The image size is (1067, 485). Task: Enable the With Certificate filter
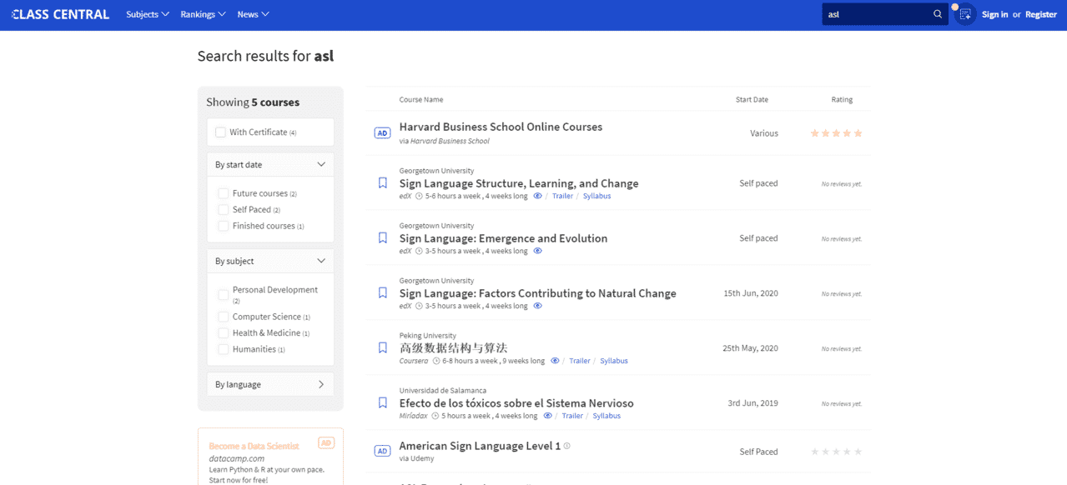point(220,132)
